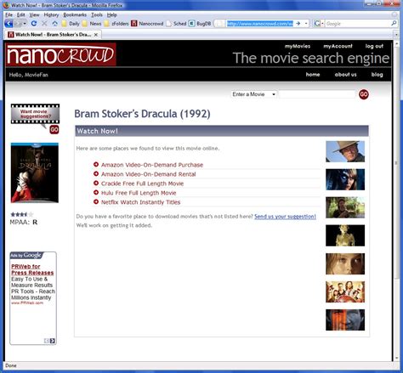This screenshot has width=403, height=373.
Task: Open the Bookmarks menu
Action: (75, 14)
